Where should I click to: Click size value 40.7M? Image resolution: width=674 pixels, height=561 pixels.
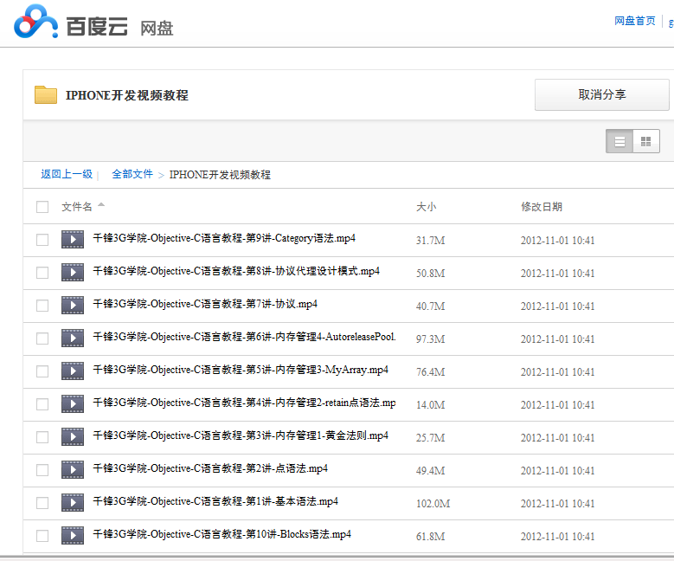tap(430, 306)
